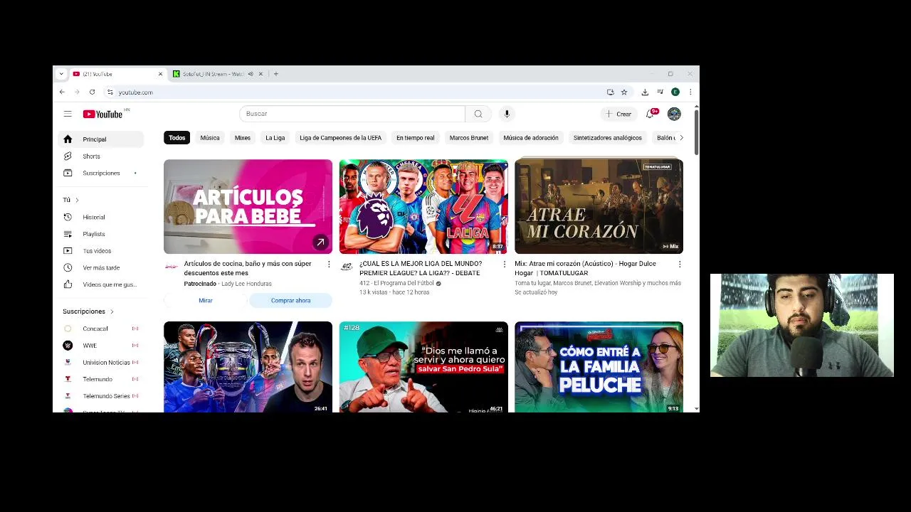Open the Atrae mi corazón mix thumbnail
911x512 pixels.
tap(599, 206)
